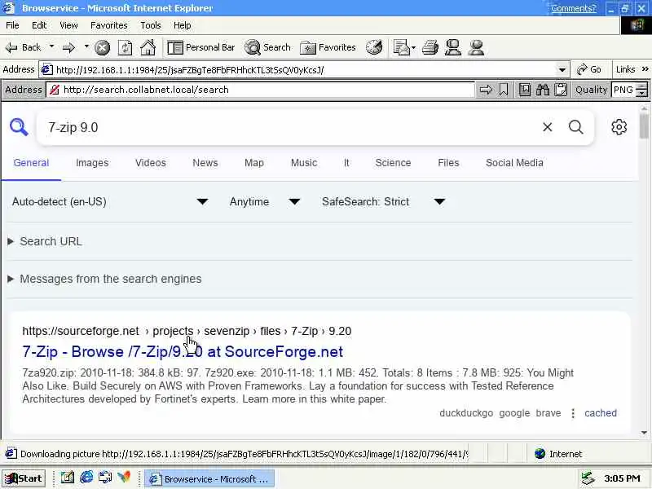
Task: Open the Forward history dropdown arrow
Action: [x=86, y=46]
